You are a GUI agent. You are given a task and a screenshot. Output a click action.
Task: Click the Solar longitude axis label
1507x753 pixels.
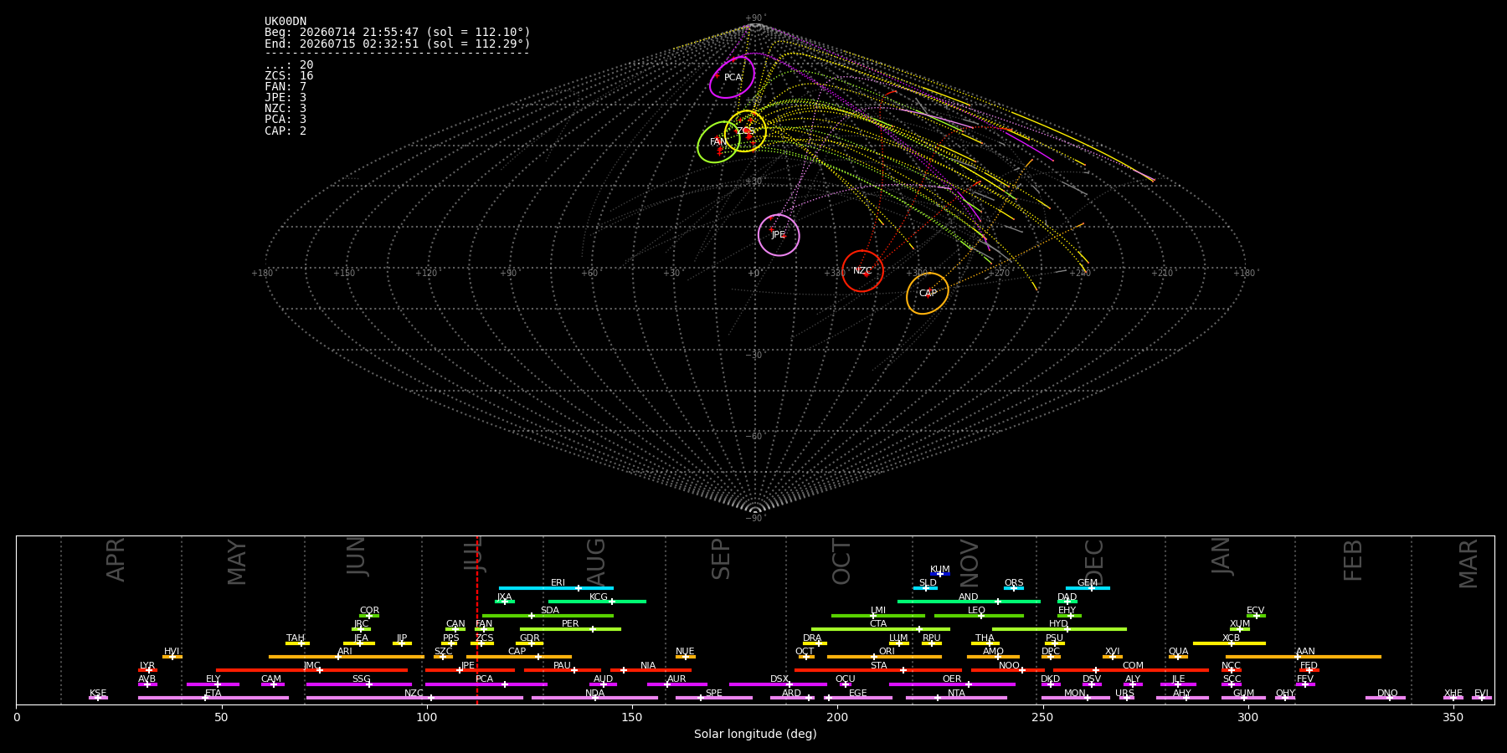point(755,734)
